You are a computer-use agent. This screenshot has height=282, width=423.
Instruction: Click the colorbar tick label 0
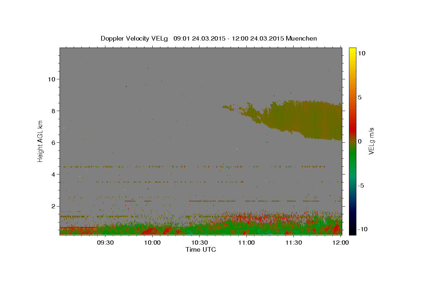coord(359,141)
